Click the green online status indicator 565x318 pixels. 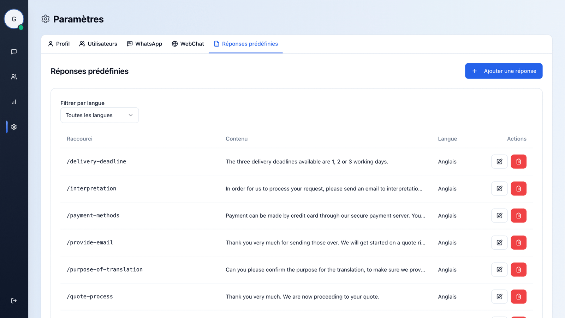click(21, 27)
